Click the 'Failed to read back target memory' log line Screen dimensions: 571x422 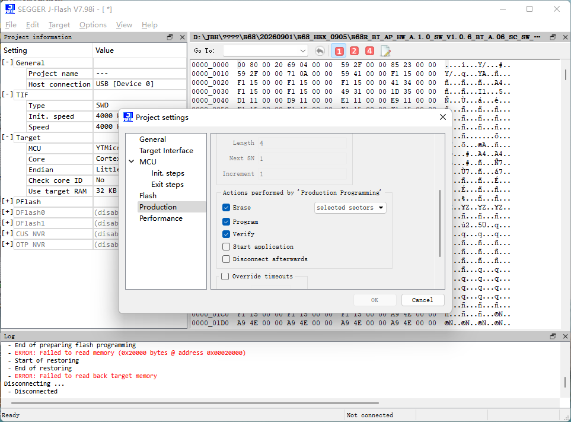pyautogui.click(x=86, y=376)
